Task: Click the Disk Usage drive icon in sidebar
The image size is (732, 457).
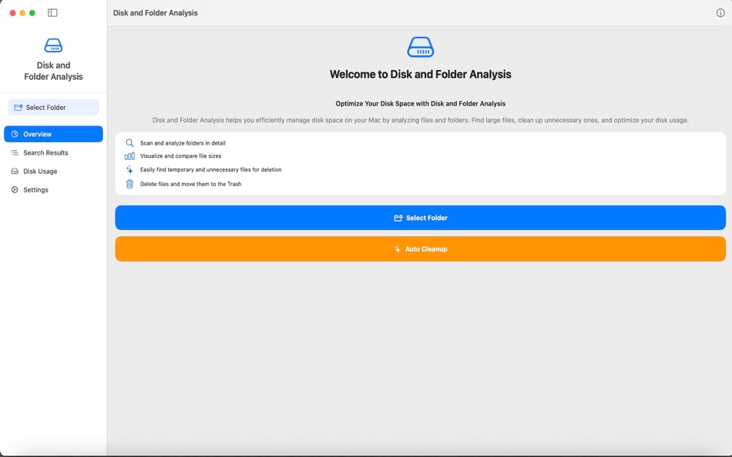Action: pyautogui.click(x=15, y=171)
